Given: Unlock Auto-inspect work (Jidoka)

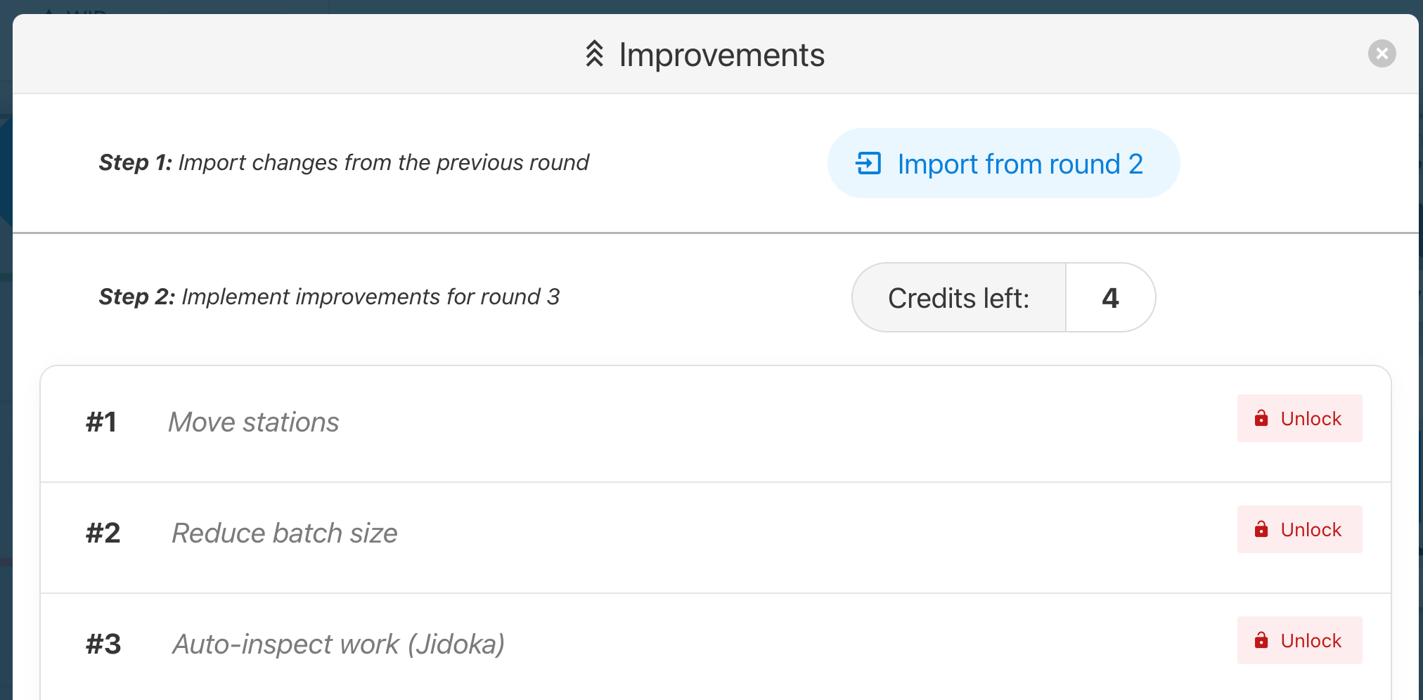Looking at the screenshot, I should [x=1299, y=640].
